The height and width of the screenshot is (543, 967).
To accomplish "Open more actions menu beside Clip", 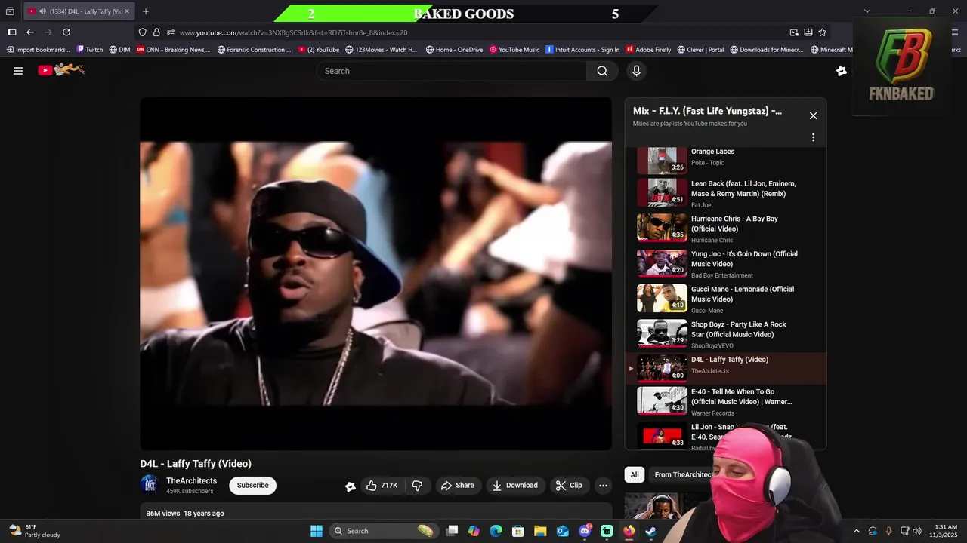I will [603, 486].
